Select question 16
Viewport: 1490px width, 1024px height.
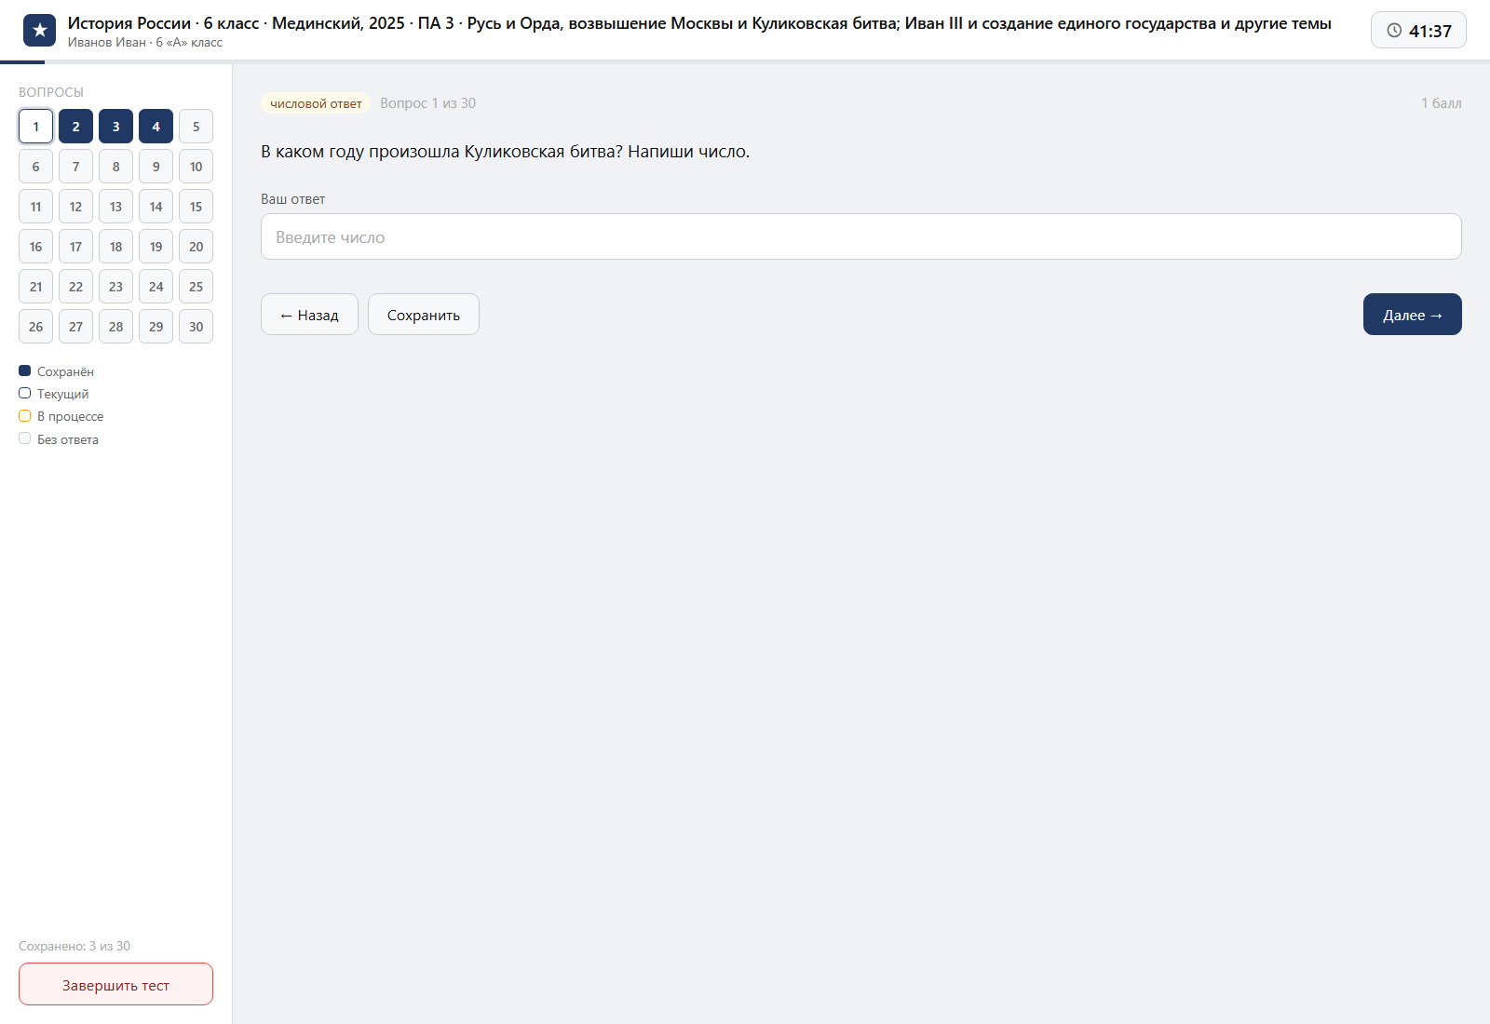(35, 247)
